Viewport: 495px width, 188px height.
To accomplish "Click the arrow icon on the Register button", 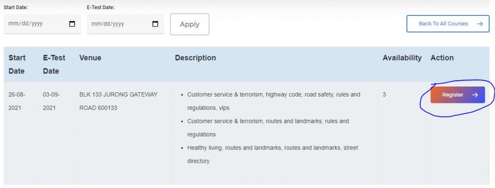I will click(x=475, y=95).
